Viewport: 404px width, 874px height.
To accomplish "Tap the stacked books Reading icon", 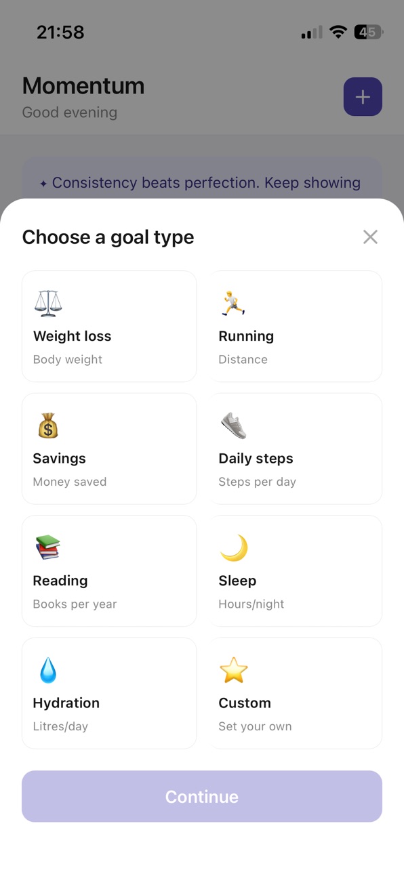I will click(x=47, y=547).
